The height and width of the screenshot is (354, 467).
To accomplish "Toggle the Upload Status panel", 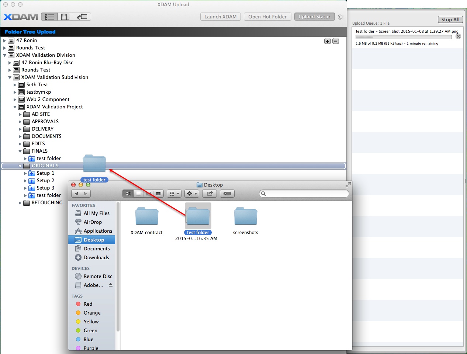I will [314, 17].
